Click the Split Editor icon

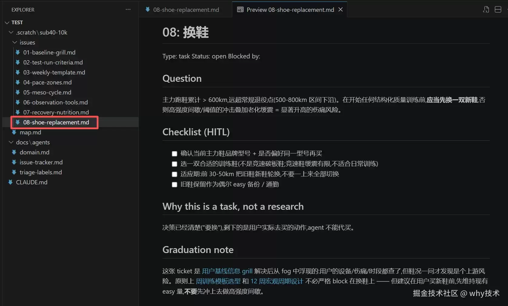(498, 10)
